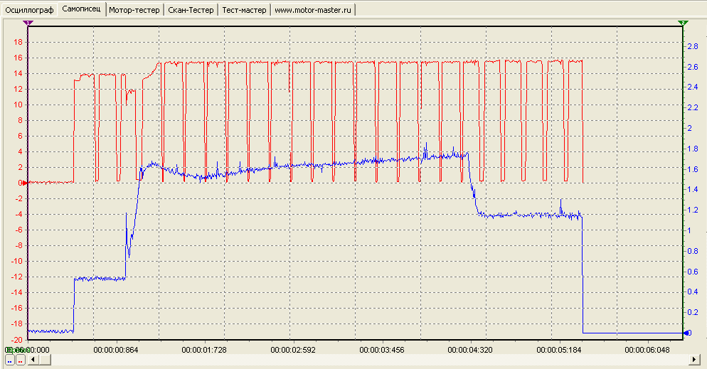Click the blue zero-level arrow on right axis
This screenshot has width=707, height=369.
(x=687, y=333)
